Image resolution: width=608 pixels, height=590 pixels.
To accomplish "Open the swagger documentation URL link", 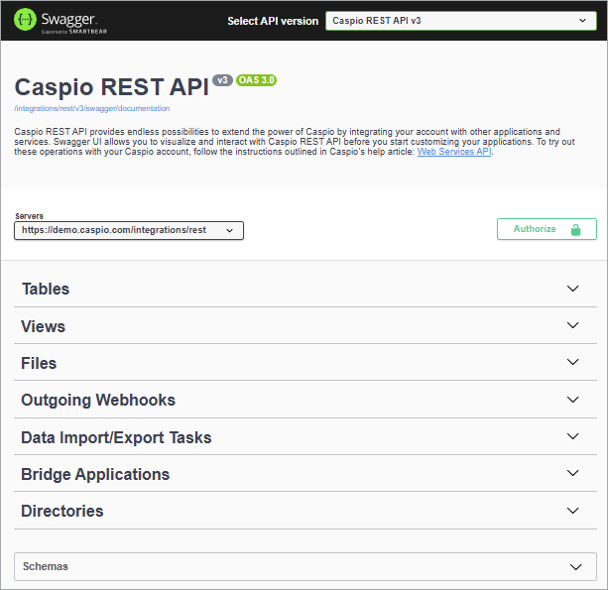I will [92, 108].
